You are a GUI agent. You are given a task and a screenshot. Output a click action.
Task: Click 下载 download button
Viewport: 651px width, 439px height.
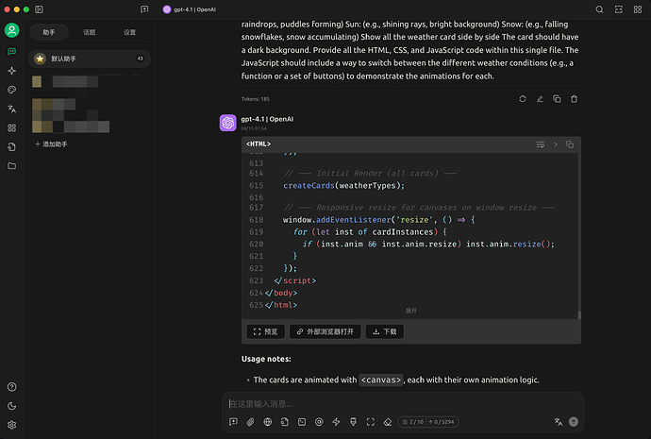385,331
